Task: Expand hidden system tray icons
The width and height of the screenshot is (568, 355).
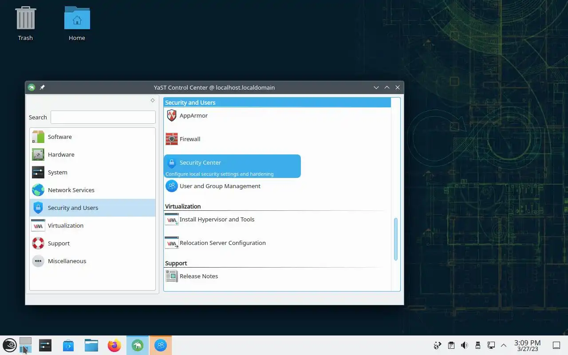Action: 504,345
